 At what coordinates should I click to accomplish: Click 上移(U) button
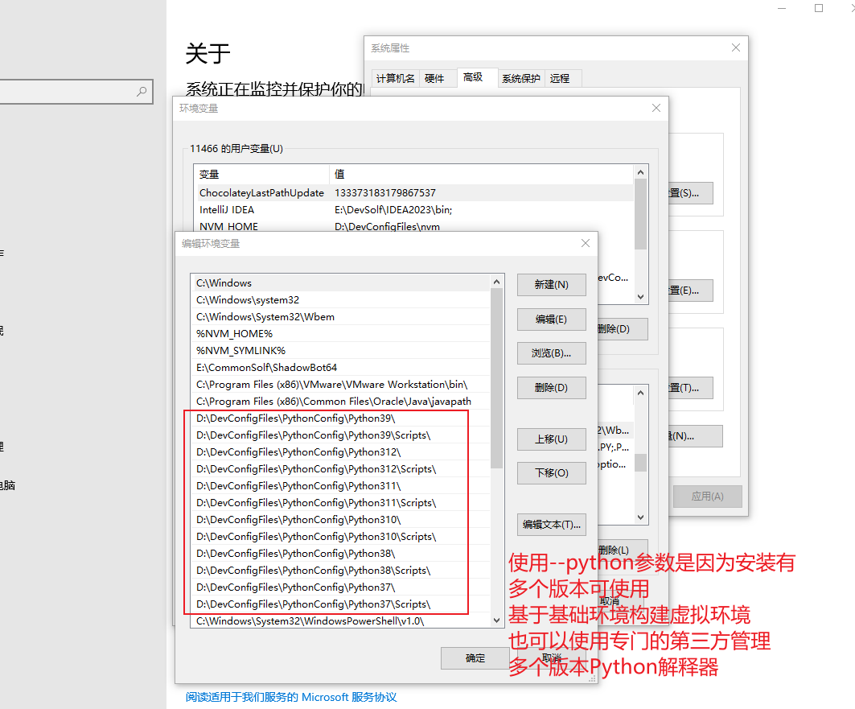(551, 439)
